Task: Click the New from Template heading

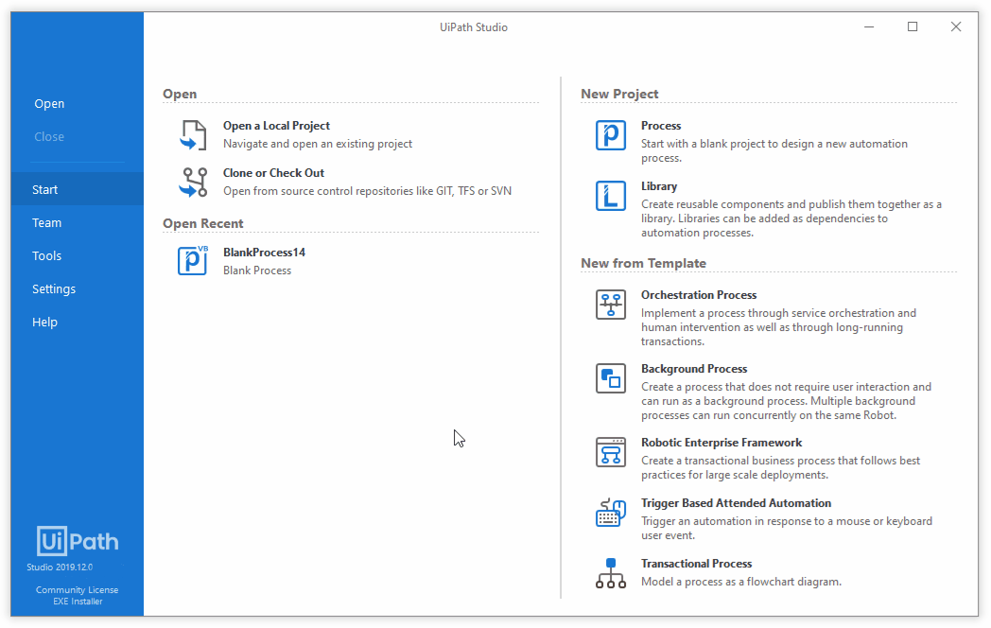Action: (x=643, y=264)
